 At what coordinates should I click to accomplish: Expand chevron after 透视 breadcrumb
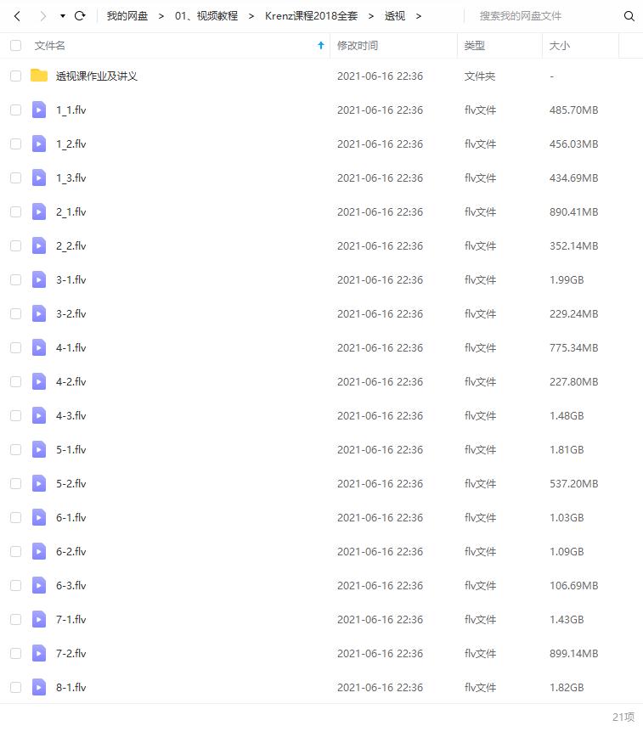(419, 16)
